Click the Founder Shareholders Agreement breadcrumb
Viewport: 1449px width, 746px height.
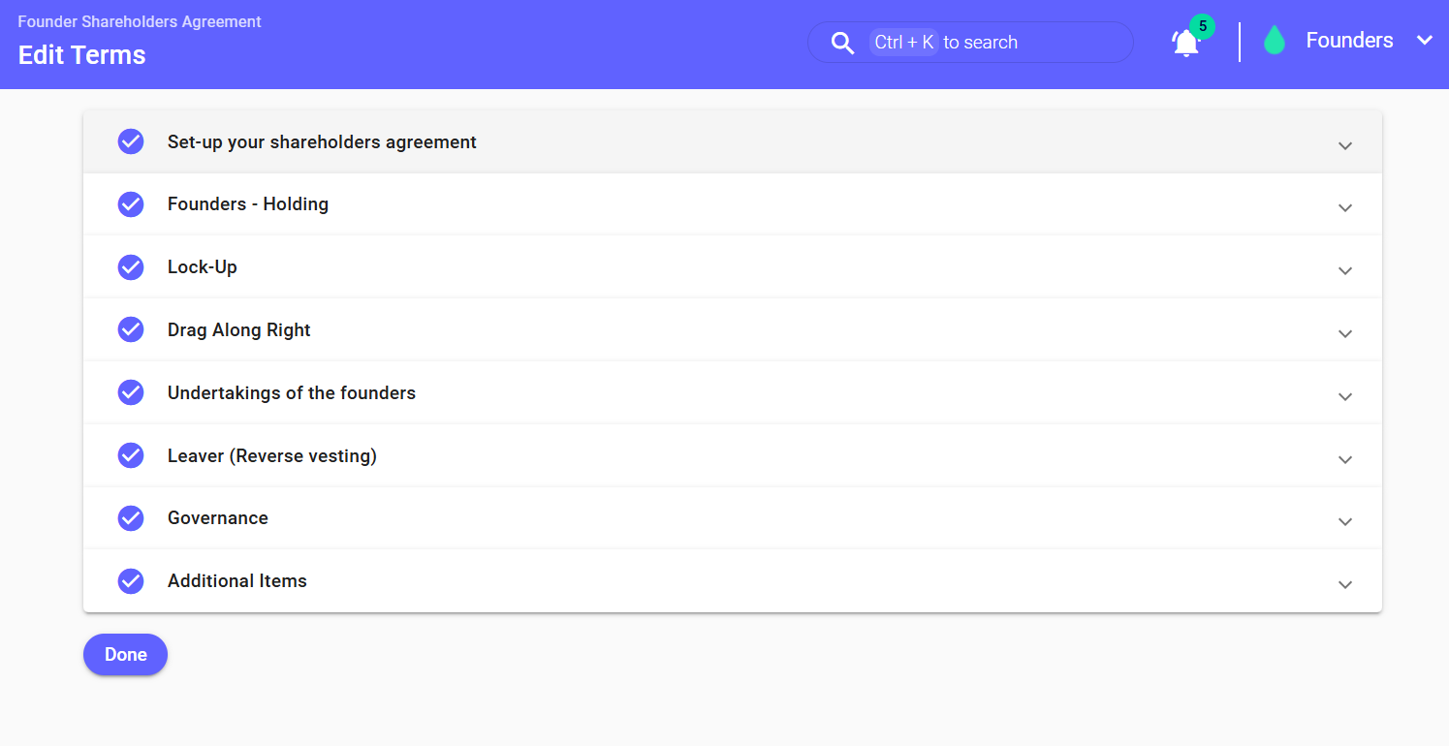pos(140,21)
